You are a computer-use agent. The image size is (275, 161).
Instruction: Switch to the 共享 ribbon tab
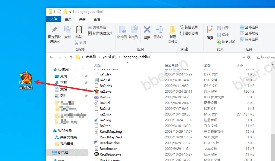[x=82, y=19]
